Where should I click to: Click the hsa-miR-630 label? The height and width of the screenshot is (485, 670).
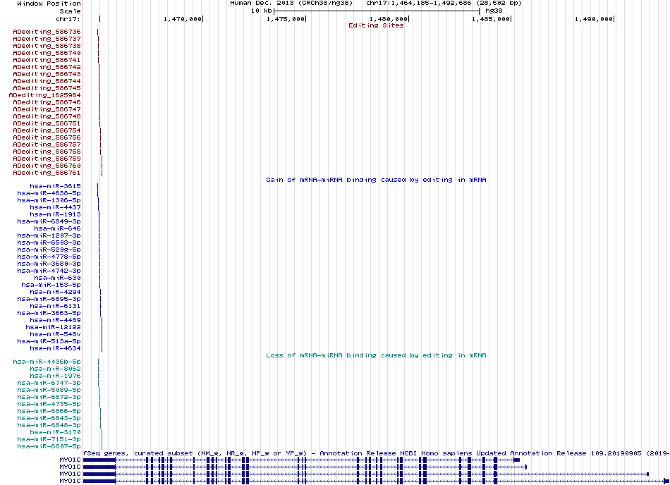coord(57,278)
